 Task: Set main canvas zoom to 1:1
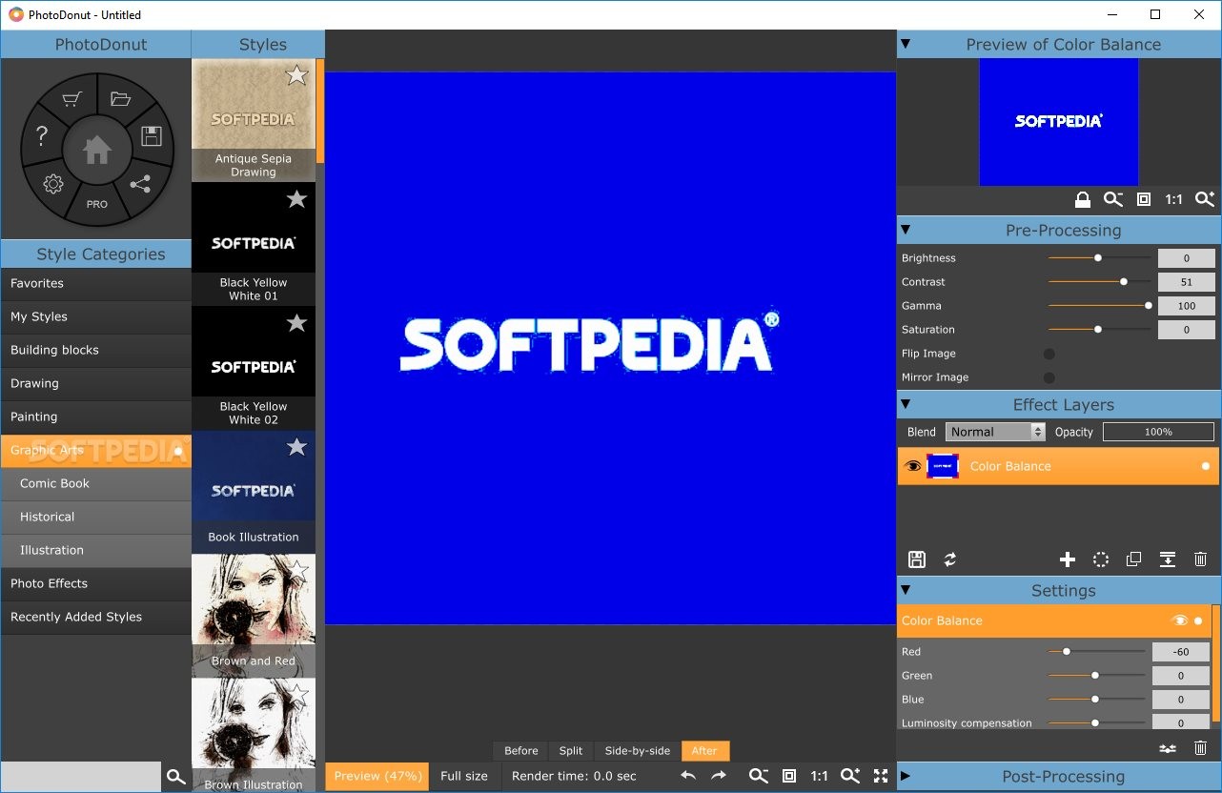(x=819, y=776)
